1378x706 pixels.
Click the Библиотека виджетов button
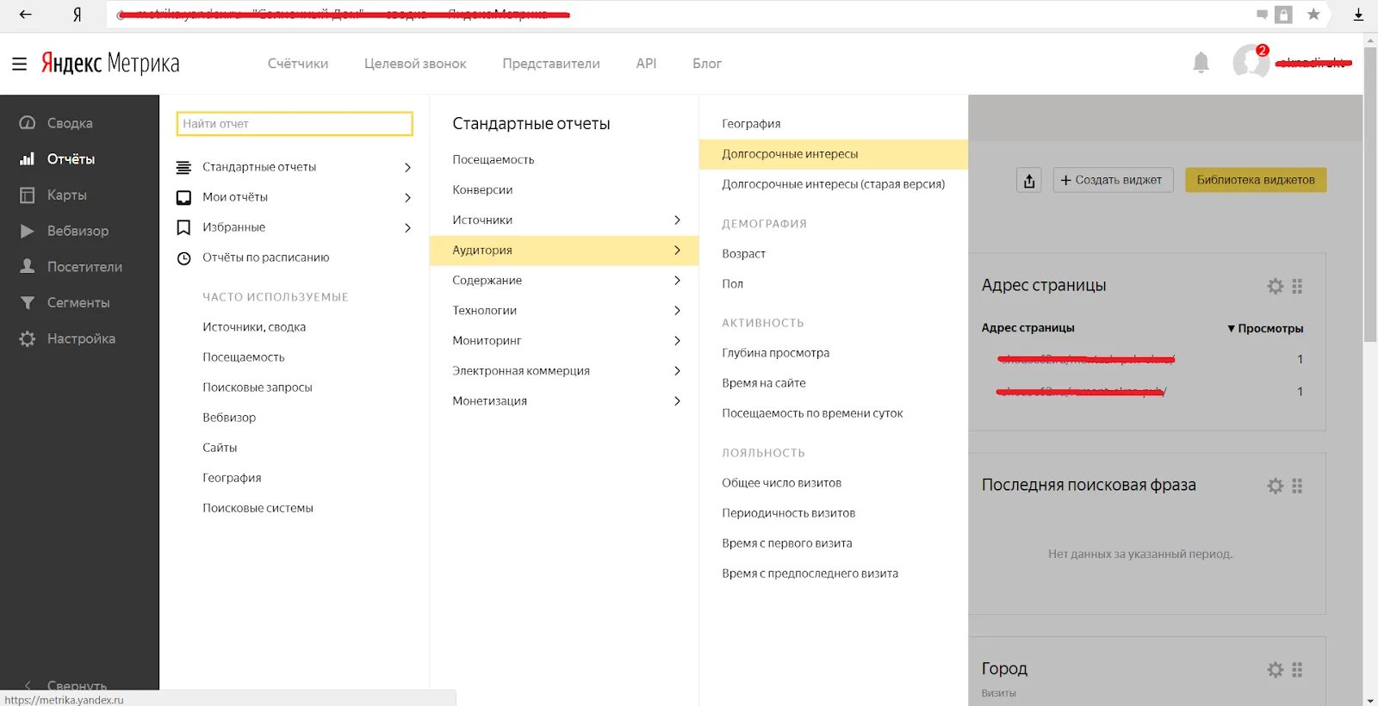(x=1255, y=180)
